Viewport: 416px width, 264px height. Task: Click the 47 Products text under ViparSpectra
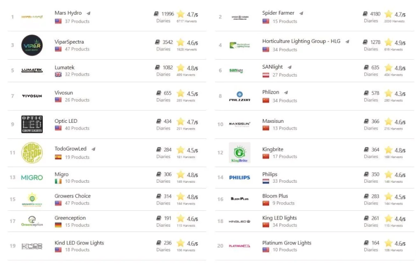point(77,49)
